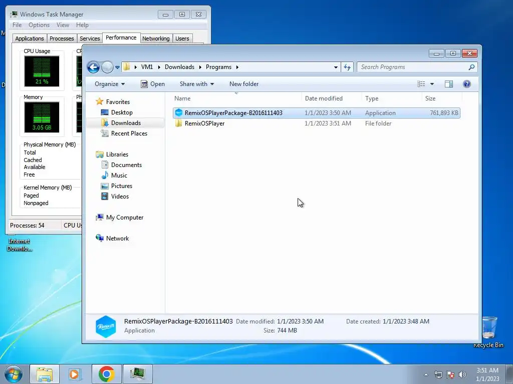
Task: Click Task Manager taskbar icon
Action: coord(137,374)
